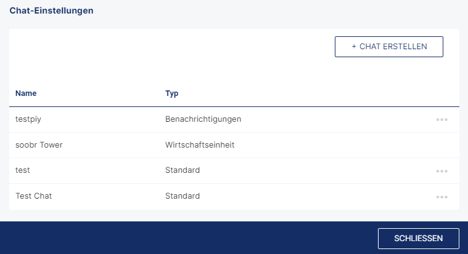Click Standard type in Test Chat row
This screenshot has height=254, width=468.
click(183, 196)
